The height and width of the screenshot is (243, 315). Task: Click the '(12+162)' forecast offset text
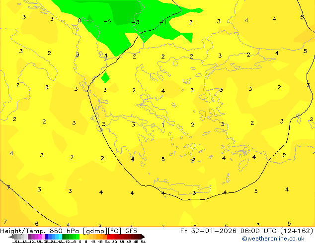297,231
